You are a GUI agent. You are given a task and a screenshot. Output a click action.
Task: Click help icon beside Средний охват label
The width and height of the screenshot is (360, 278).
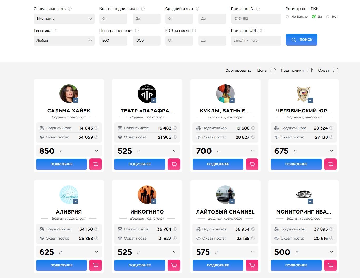coord(198,9)
